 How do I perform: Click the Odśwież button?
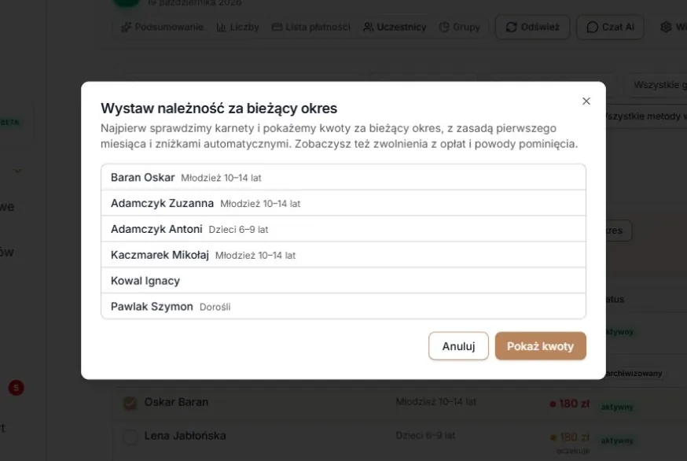532,28
